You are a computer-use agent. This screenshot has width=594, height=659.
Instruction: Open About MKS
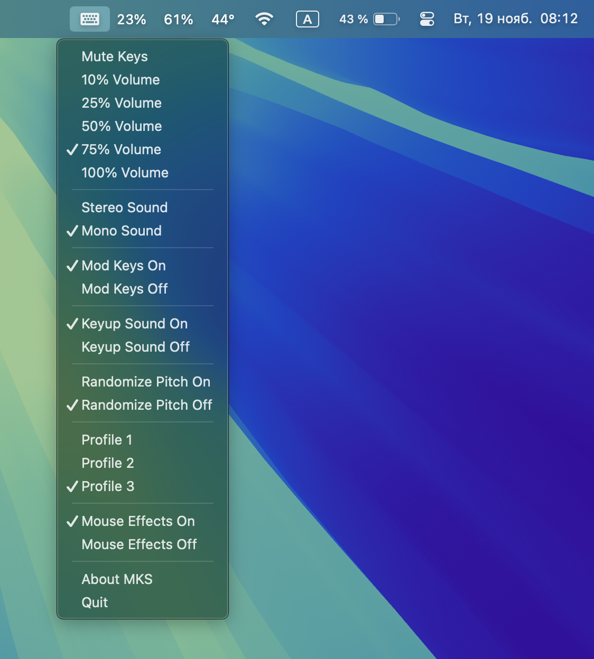117,579
